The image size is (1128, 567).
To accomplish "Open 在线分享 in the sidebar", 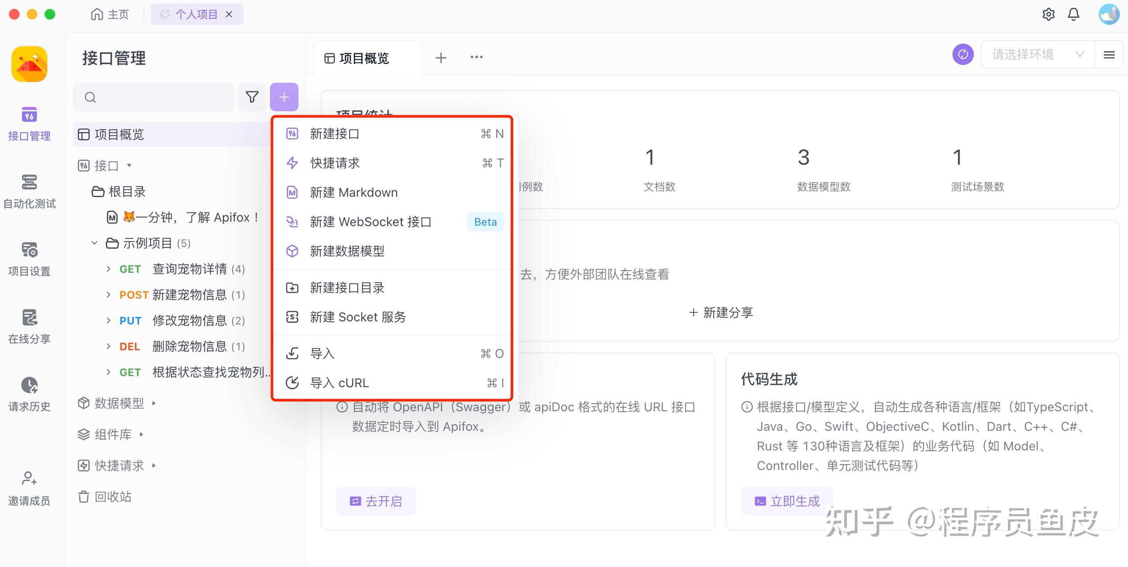I will [29, 327].
